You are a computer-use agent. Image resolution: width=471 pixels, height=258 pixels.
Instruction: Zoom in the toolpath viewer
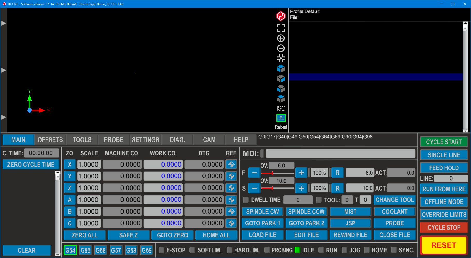coord(281,38)
